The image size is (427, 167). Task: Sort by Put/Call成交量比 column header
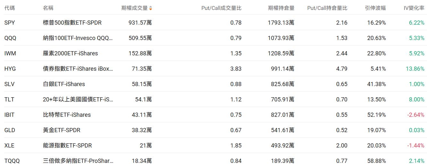(221, 8)
